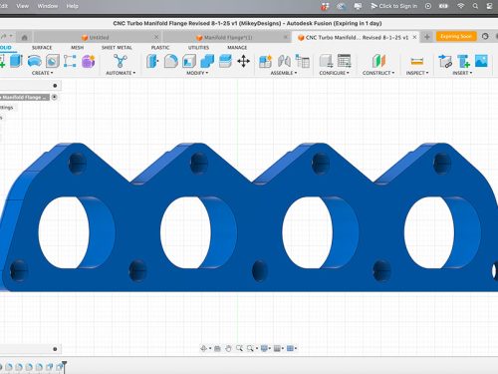498x374 pixels.
Task: Click the Pan hand navigation icon
Action: (x=228, y=348)
